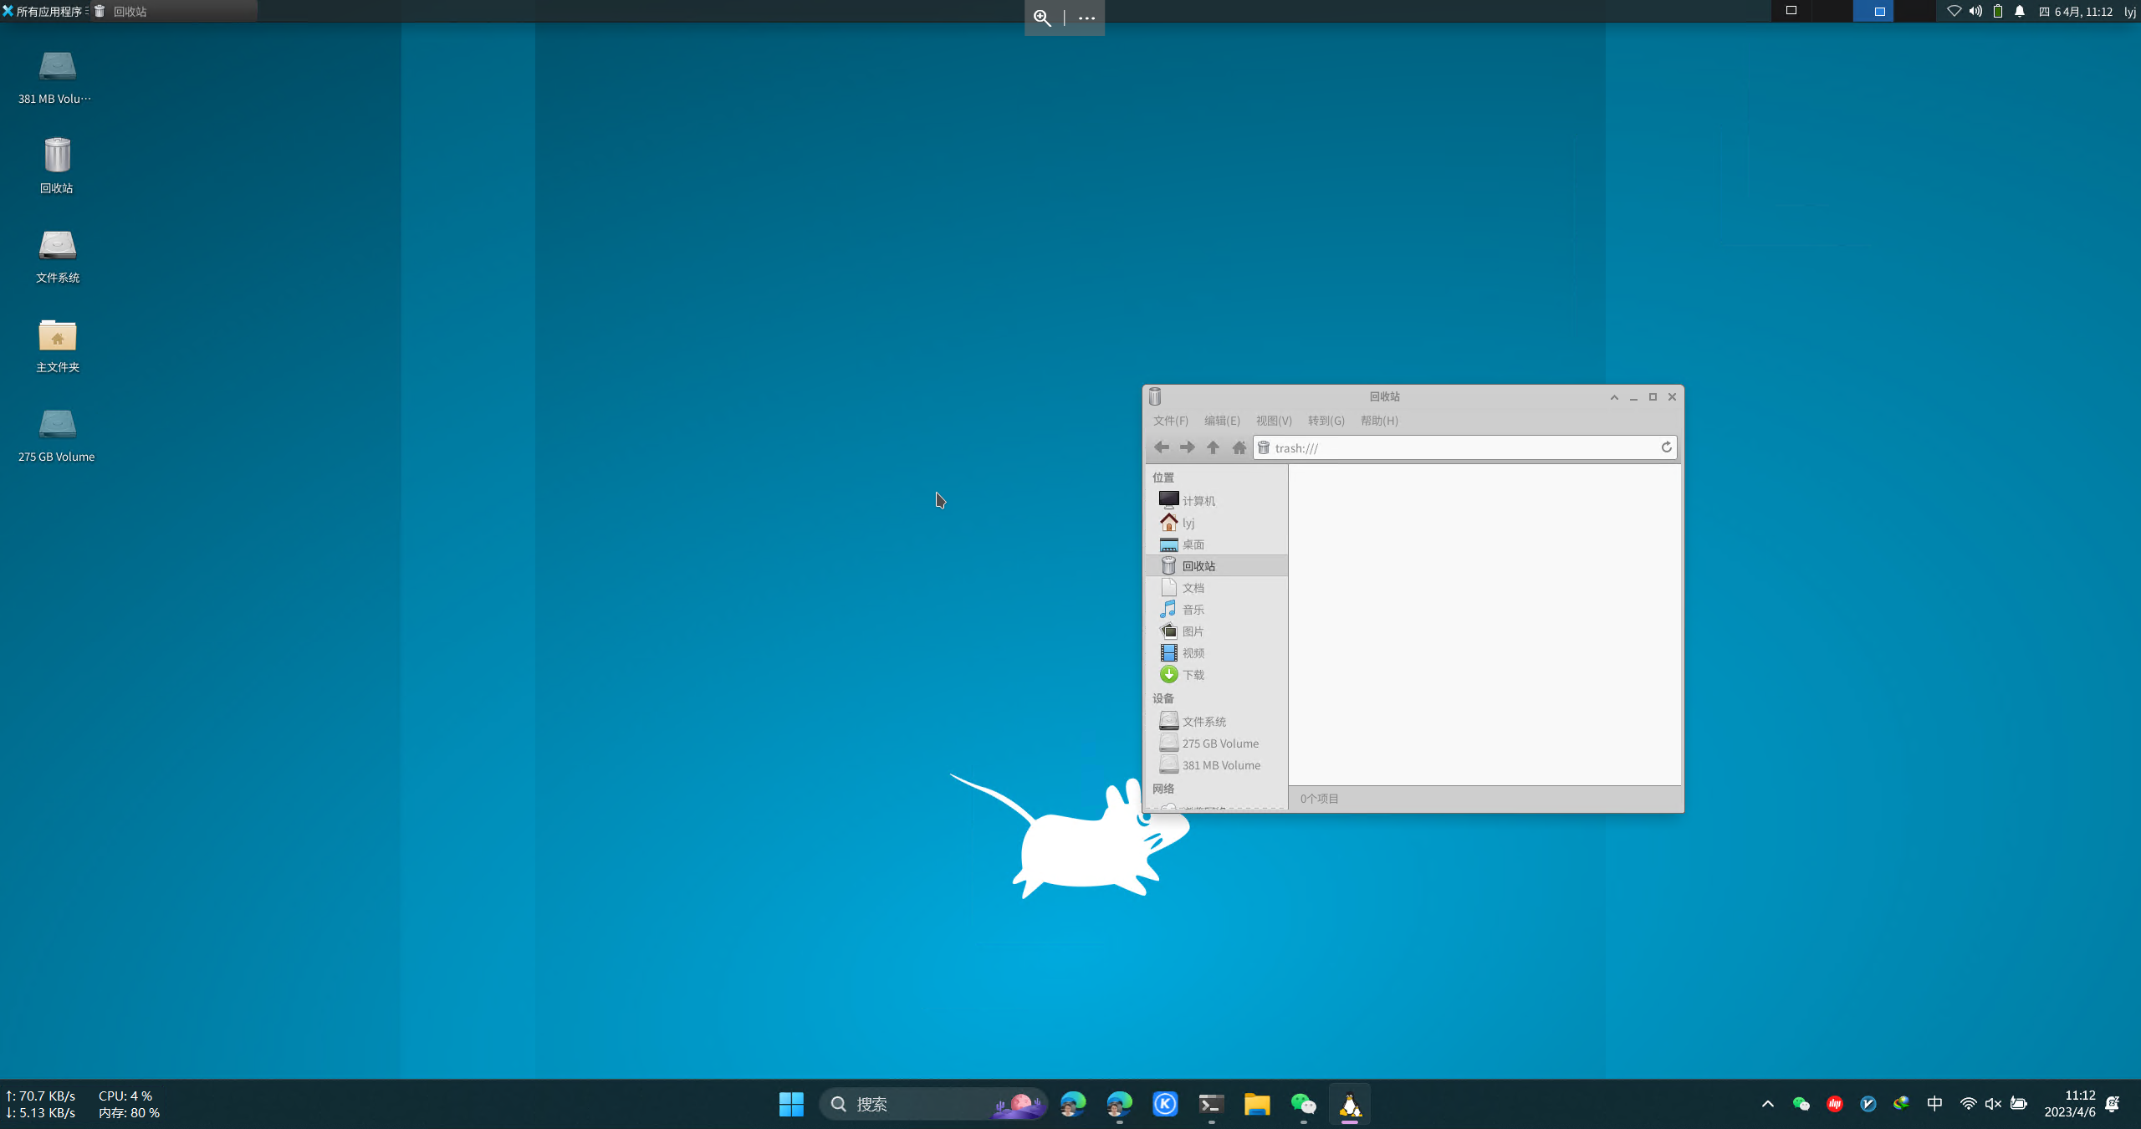
Task: Select 计算机 in the sidebar
Action: click(x=1198, y=500)
